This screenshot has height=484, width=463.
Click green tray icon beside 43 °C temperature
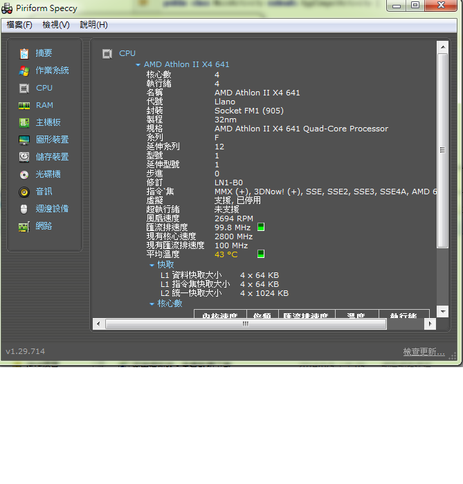(x=261, y=254)
